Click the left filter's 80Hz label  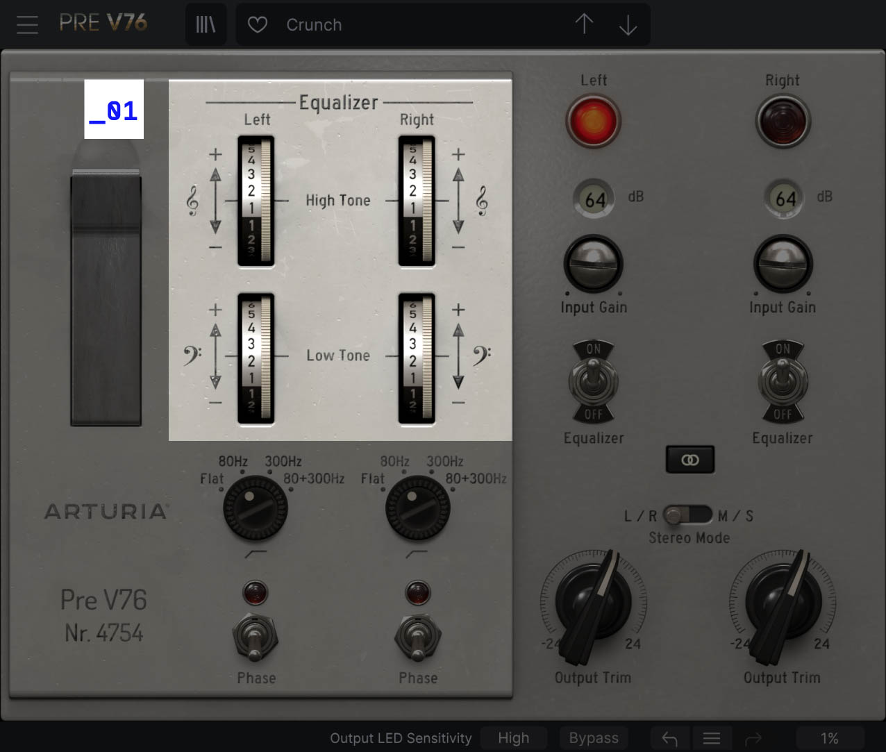click(x=233, y=461)
